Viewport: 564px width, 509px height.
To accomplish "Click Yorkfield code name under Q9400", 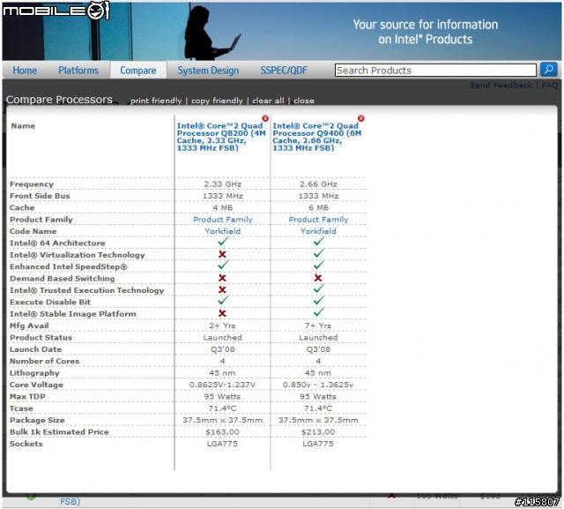I will (x=318, y=231).
